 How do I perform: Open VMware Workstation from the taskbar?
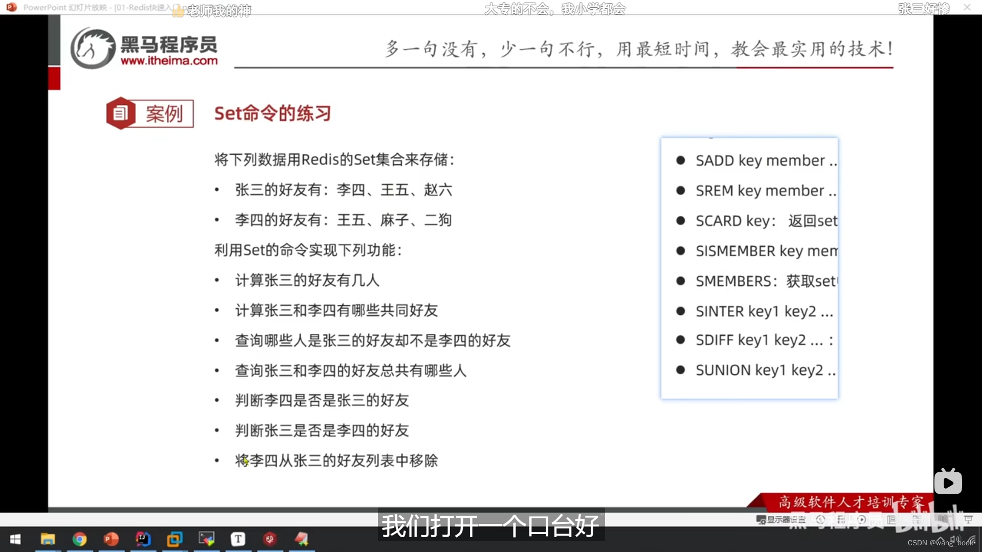pos(175,539)
